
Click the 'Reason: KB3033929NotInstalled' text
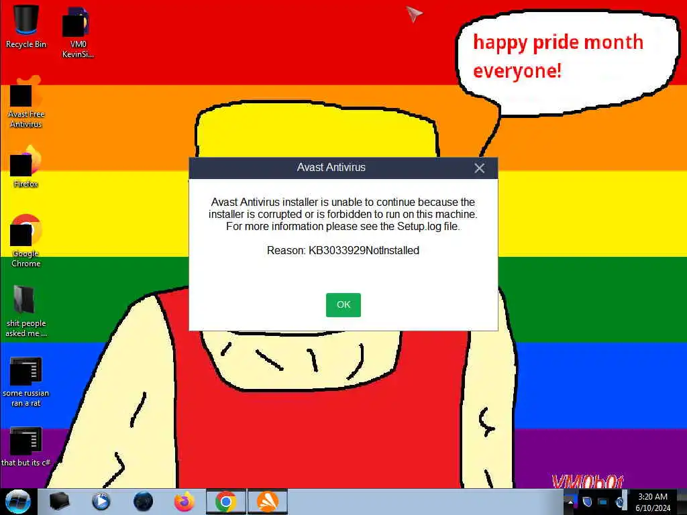tap(343, 251)
